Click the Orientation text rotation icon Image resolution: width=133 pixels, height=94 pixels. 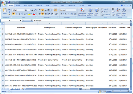coord(49,10)
